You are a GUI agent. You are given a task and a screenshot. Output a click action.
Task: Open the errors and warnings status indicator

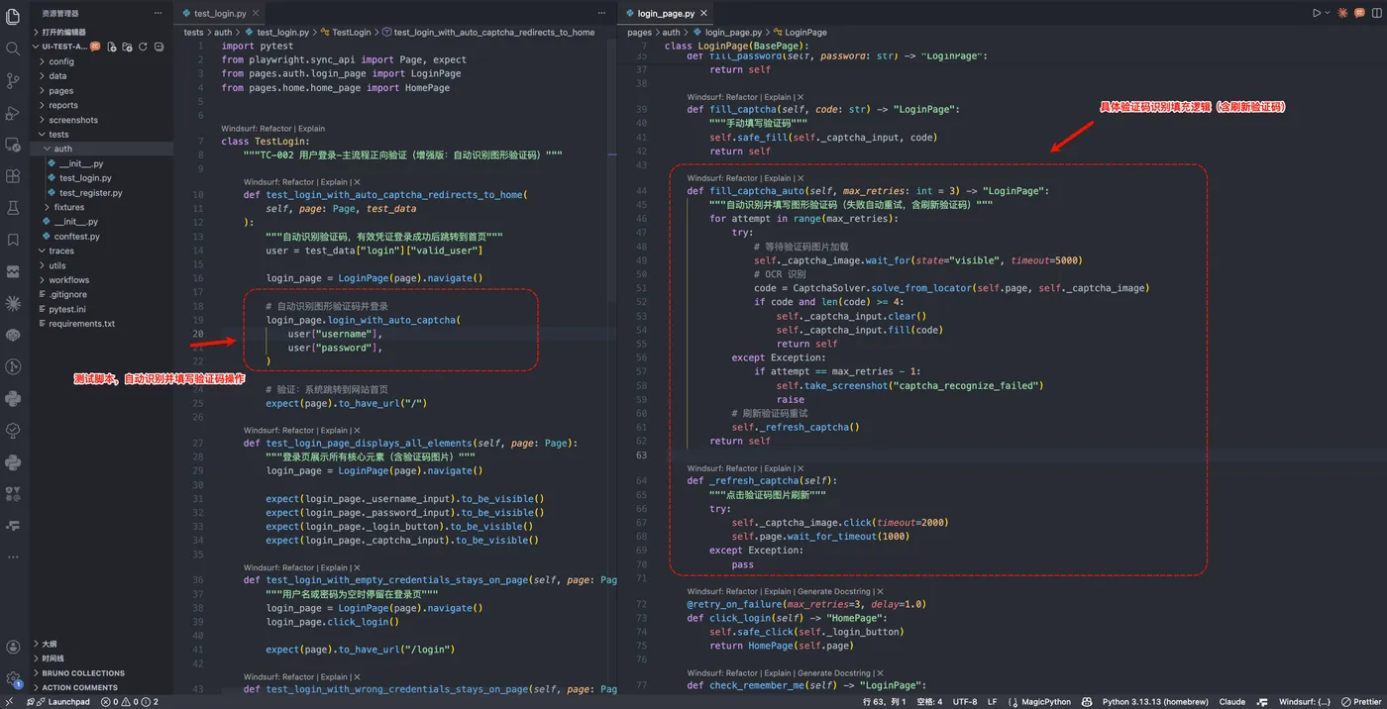[x=129, y=701]
